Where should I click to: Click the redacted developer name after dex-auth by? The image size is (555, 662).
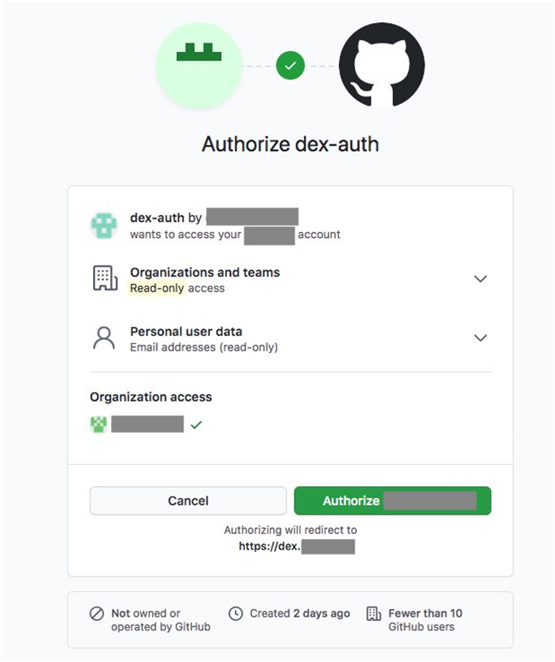pos(253,217)
